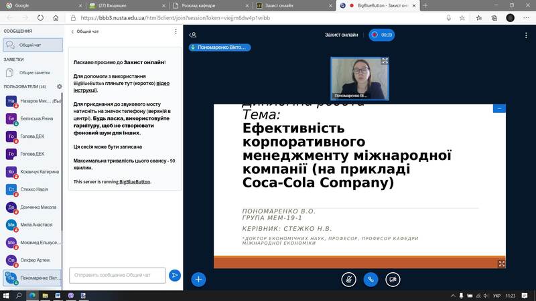Make the presentation fullscreen
The width and height of the screenshot is (536, 301).
click(x=501, y=264)
